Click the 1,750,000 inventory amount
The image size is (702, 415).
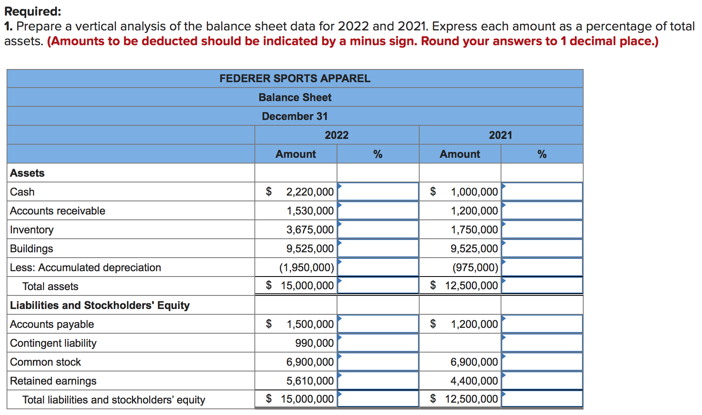coord(474,230)
